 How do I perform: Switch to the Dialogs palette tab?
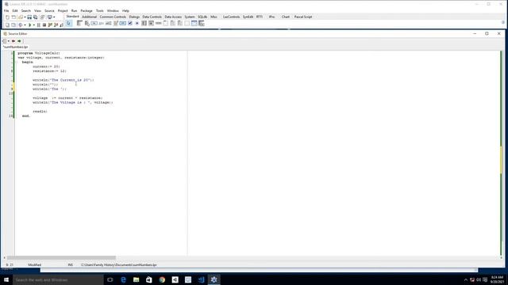coord(134,17)
